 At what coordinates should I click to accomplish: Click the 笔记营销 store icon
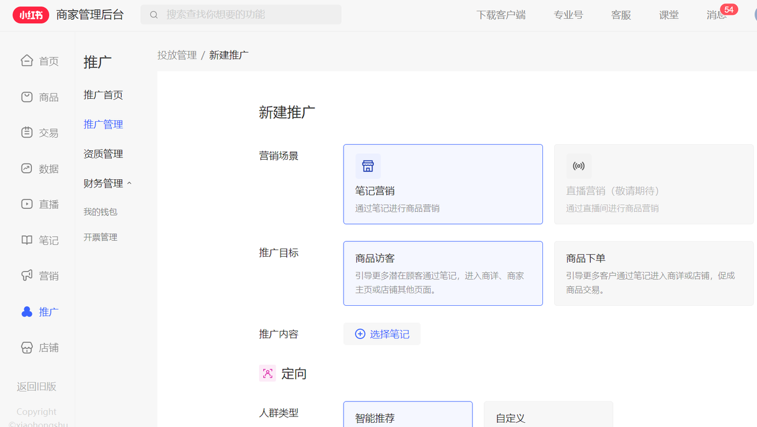(x=368, y=166)
